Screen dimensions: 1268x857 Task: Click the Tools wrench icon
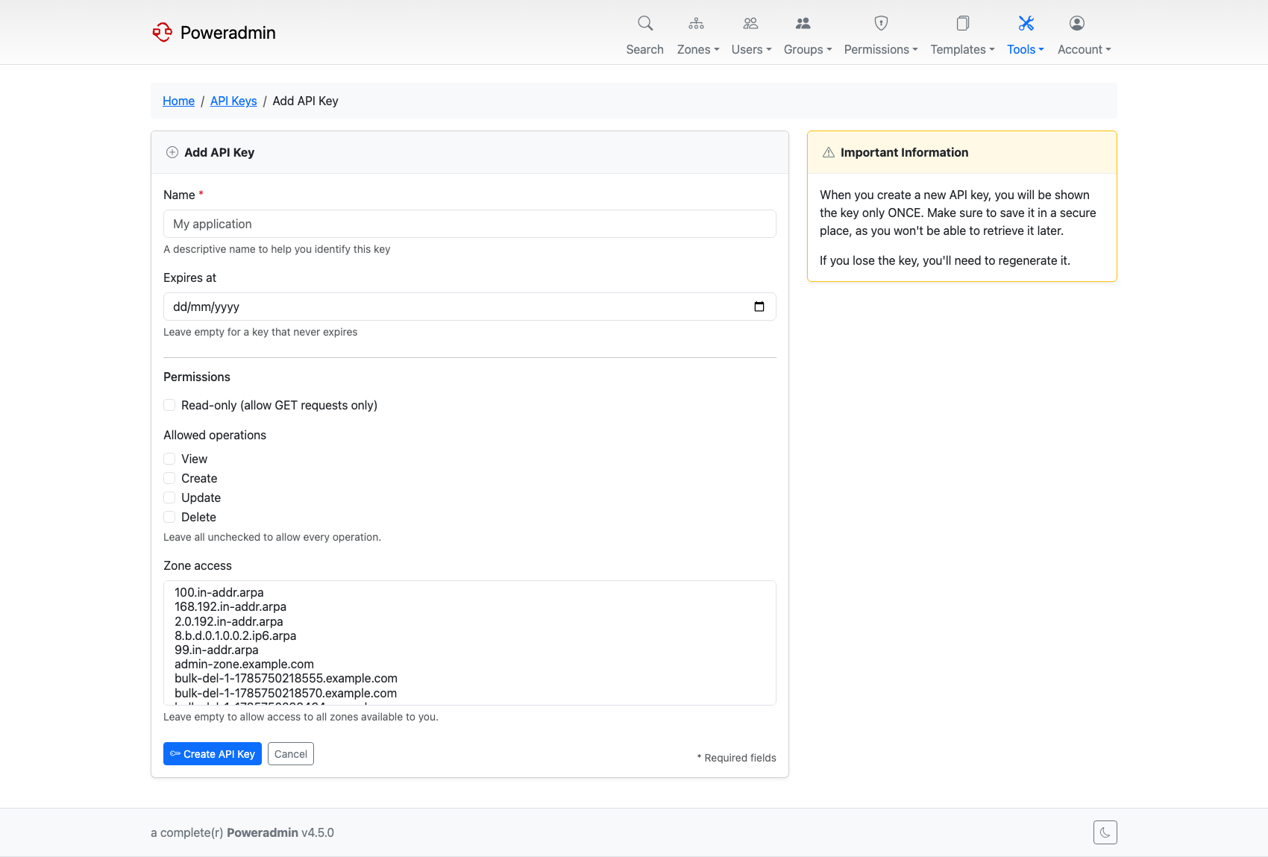coord(1026,23)
